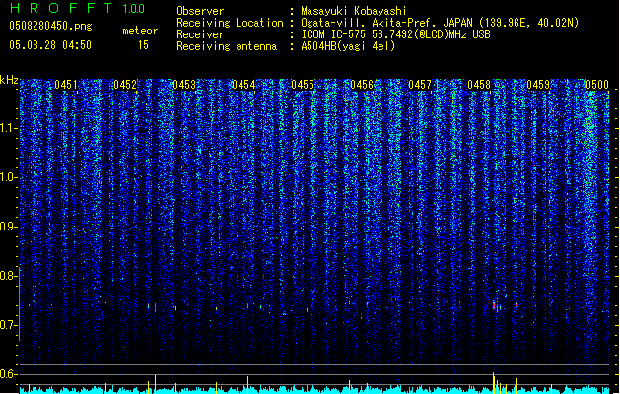Click the HROFFT program title

tap(61, 8)
